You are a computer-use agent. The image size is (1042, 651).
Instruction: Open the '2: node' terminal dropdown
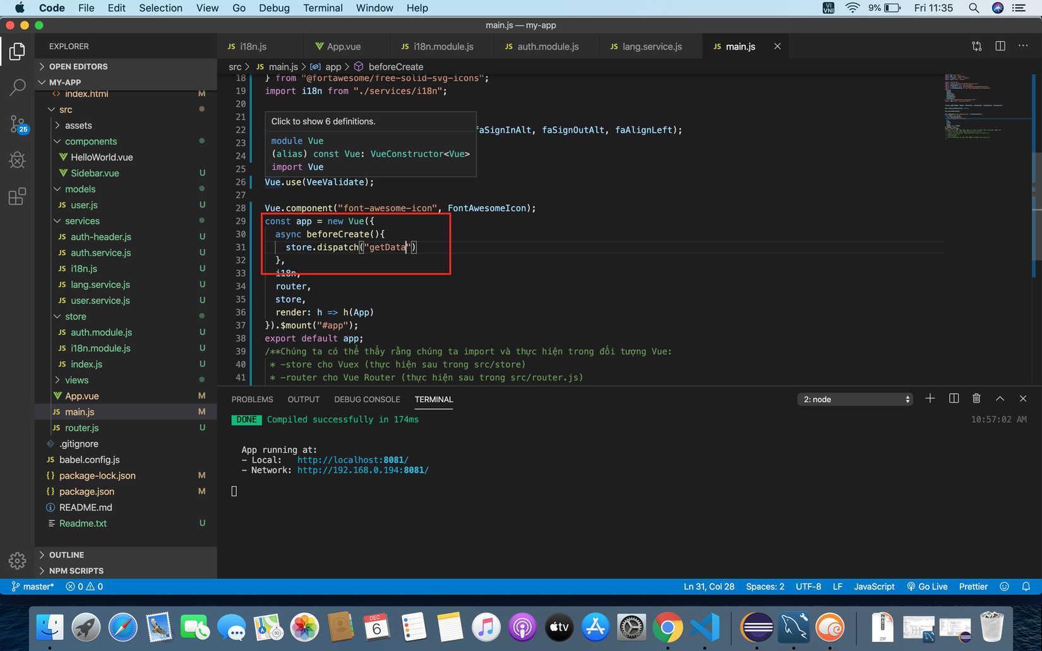[x=855, y=399]
